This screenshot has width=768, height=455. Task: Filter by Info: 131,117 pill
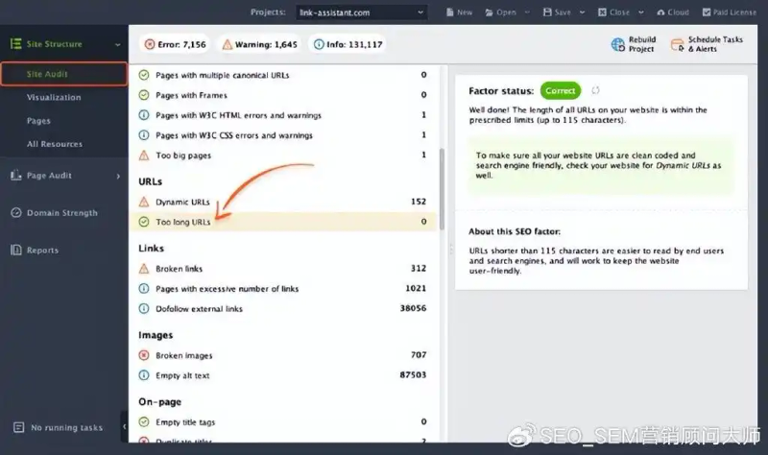tap(348, 44)
